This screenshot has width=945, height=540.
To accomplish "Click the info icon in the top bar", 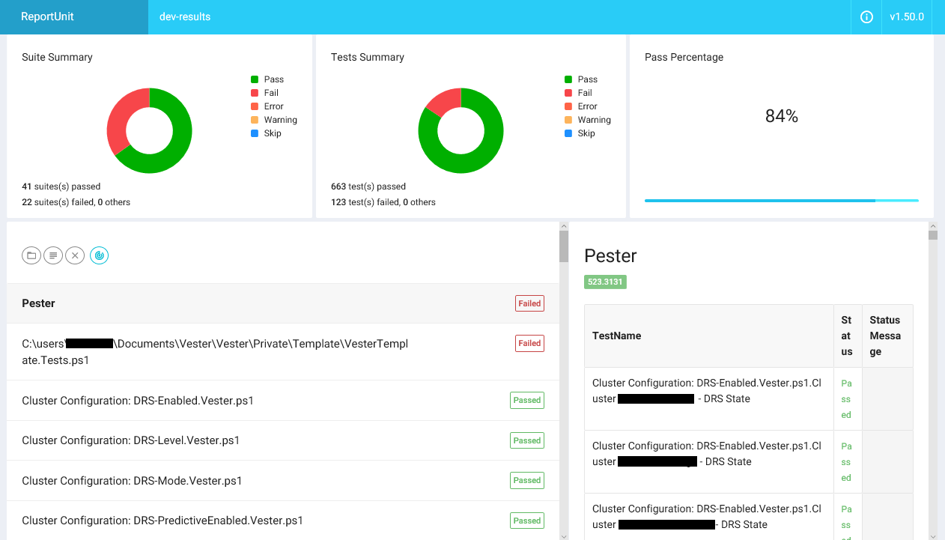I will (x=866, y=17).
